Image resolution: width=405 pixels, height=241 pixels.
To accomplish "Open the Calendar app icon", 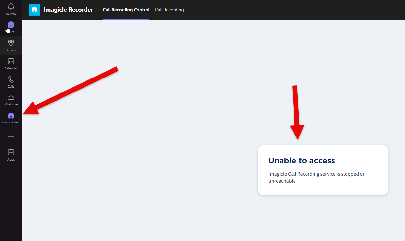I will pyautogui.click(x=11, y=61).
